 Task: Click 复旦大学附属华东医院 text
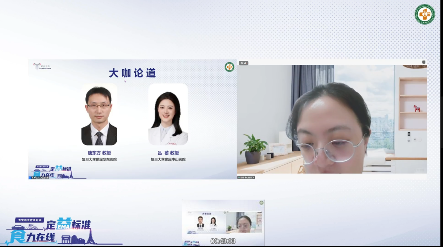[99, 160]
